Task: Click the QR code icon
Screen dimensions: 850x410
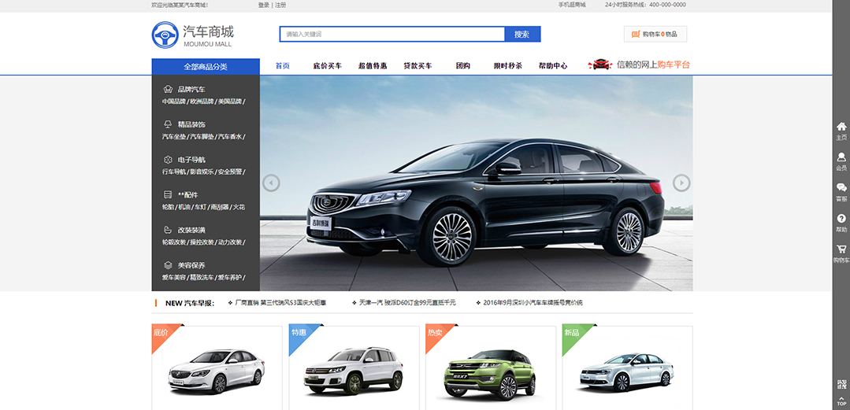Action: point(841,384)
